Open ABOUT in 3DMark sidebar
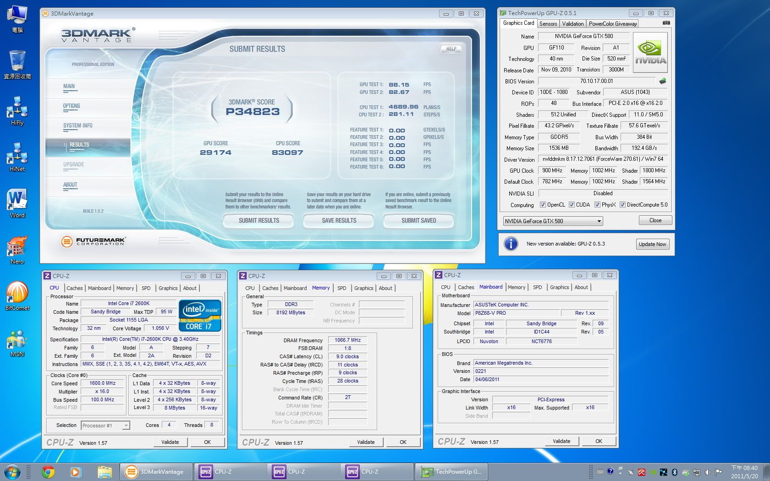Image resolution: width=770 pixels, height=481 pixels. pyautogui.click(x=70, y=185)
